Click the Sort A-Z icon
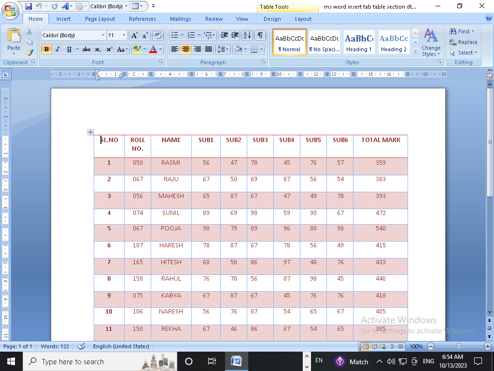 (247, 35)
